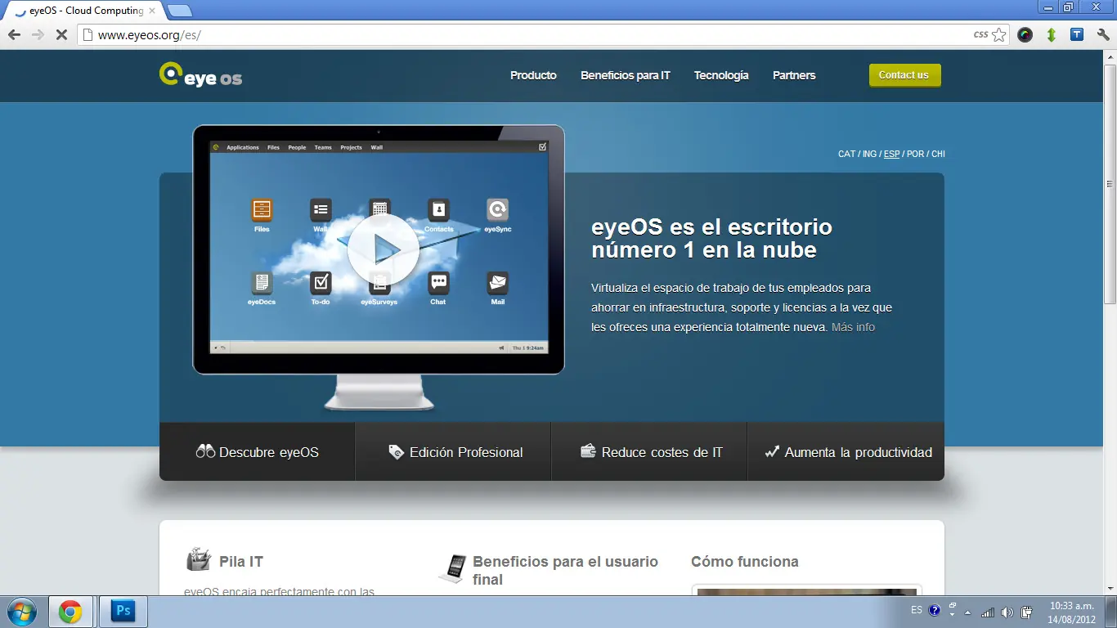Click the Beneficios para el usuario final heading
1117x628 pixels.
(x=565, y=571)
